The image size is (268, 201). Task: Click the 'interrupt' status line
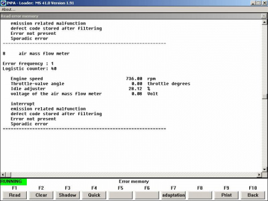(23, 103)
